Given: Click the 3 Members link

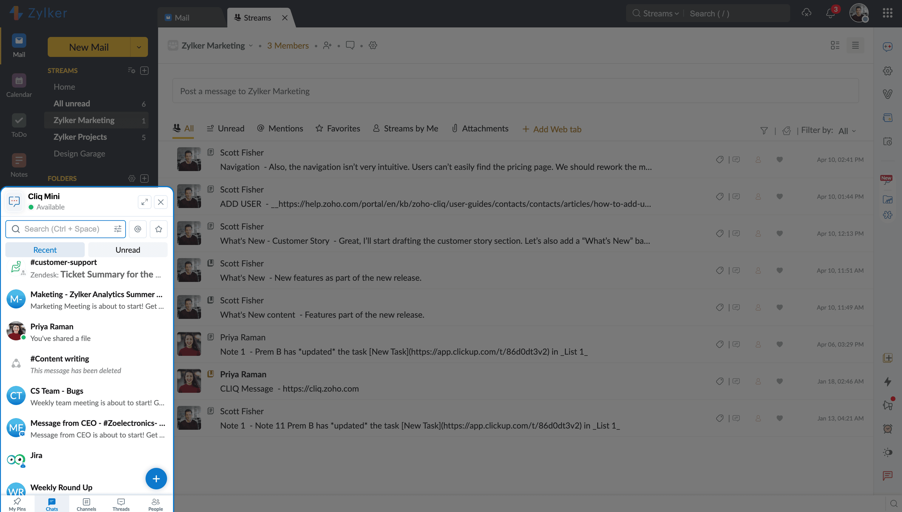Looking at the screenshot, I should (288, 46).
